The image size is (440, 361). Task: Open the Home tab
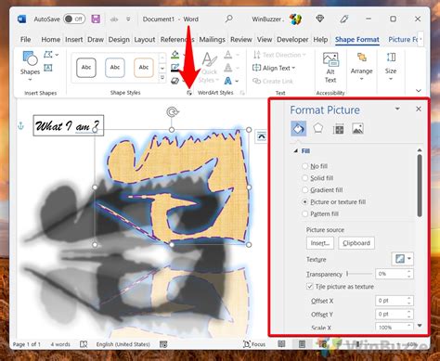(51, 40)
